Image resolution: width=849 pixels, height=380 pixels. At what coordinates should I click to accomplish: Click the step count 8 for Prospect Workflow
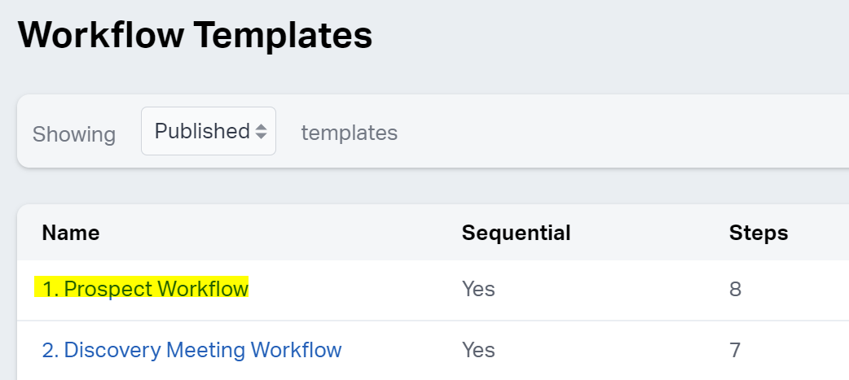pos(735,289)
